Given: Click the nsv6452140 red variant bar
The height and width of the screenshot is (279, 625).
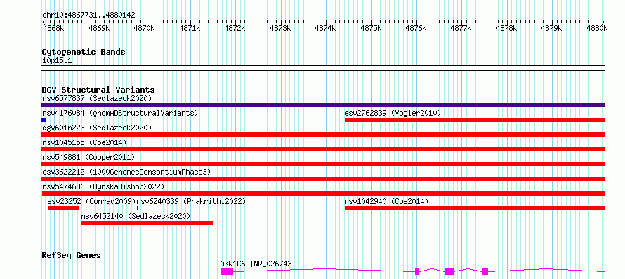Looking at the screenshot, I should pos(147,223).
